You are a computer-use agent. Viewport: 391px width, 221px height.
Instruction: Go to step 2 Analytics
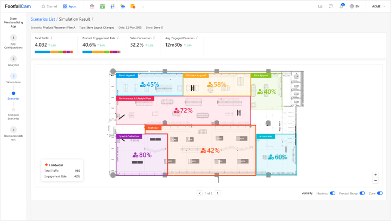tap(13, 61)
